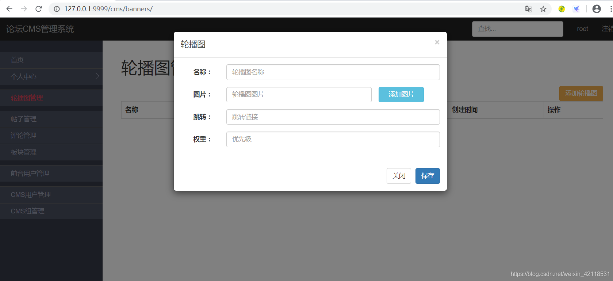Viewport: 613px width, 281px height.
Task: Click 添加轮播图 button behind the dialog
Action: point(581,94)
